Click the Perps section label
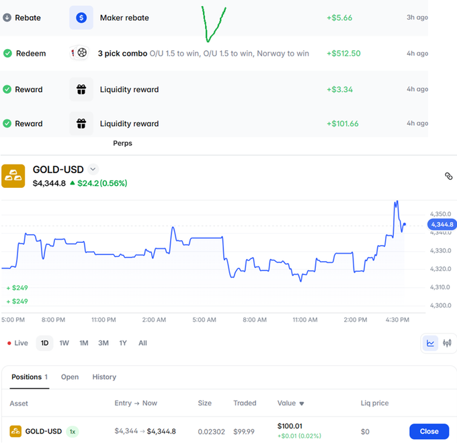Screen dimensions: 457x447 pyautogui.click(x=123, y=143)
